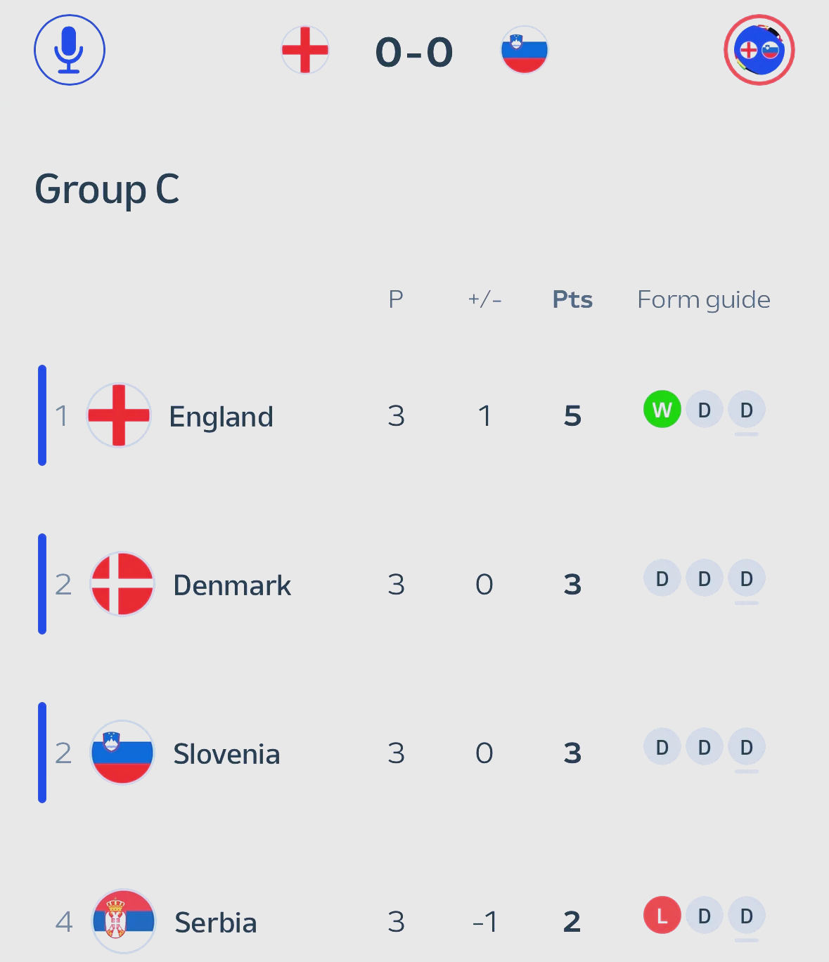829x962 pixels.
Task: Tap the +/- goal difference column header
Action: [x=484, y=299]
